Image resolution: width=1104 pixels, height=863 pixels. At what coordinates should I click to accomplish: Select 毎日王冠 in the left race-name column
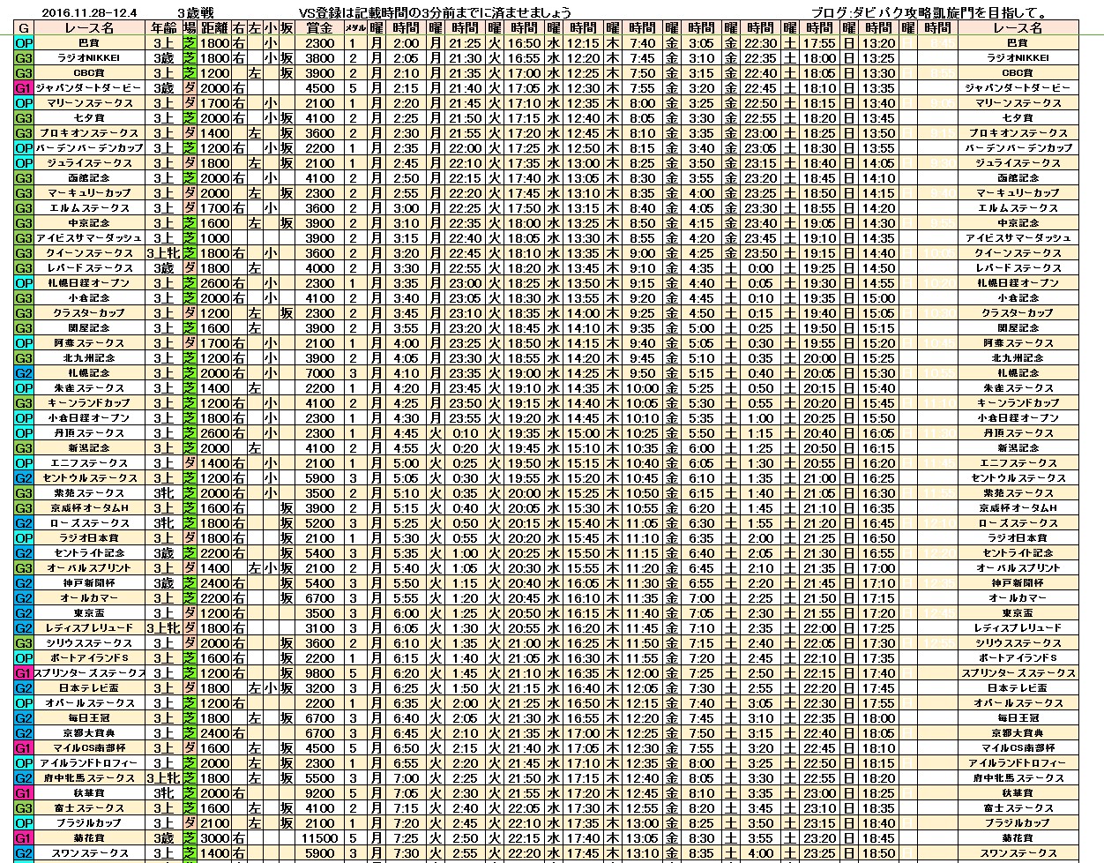pyautogui.click(x=90, y=718)
